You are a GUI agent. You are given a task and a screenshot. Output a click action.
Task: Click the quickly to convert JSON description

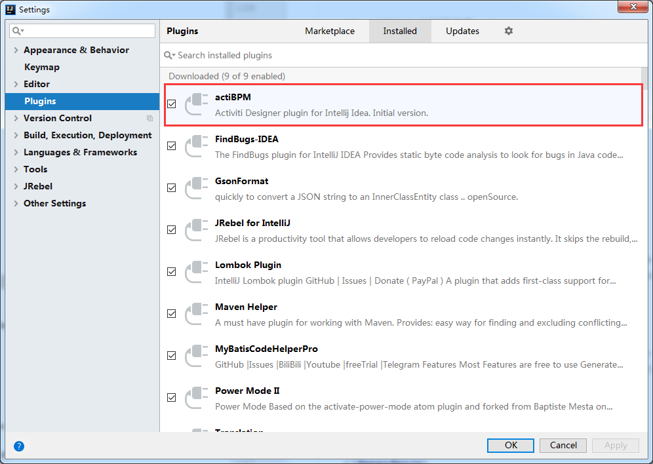[x=366, y=197]
